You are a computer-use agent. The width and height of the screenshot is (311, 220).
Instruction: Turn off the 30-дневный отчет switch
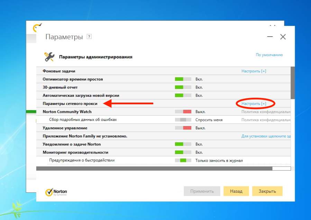183,87
